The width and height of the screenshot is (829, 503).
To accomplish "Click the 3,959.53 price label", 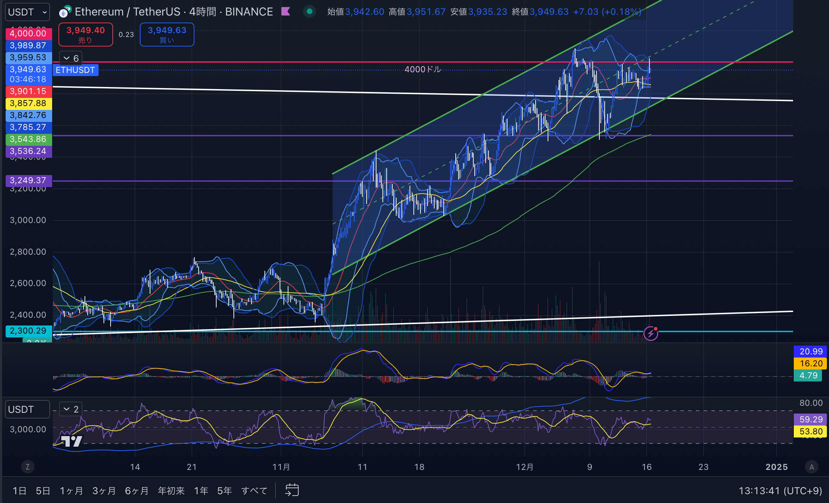I will point(29,57).
